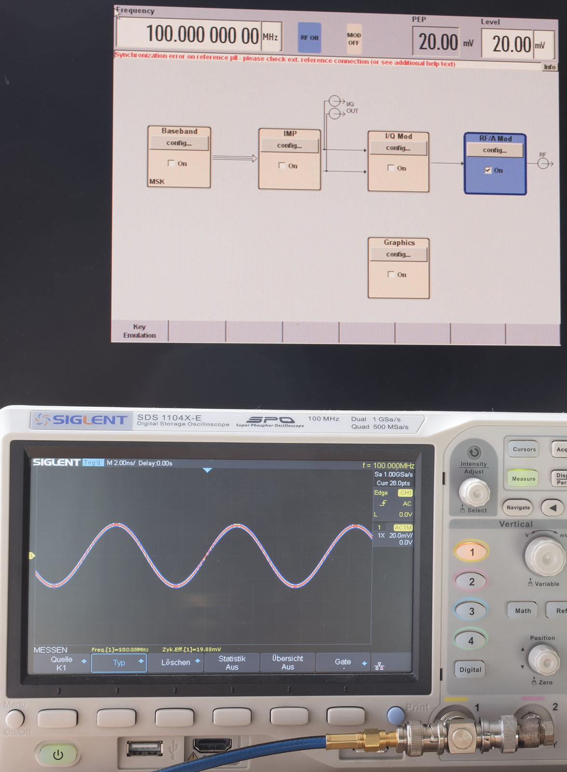
Task: Uncheck the RF/A Mod On checkbox
Action: pyautogui.click(x=488, y=170)
